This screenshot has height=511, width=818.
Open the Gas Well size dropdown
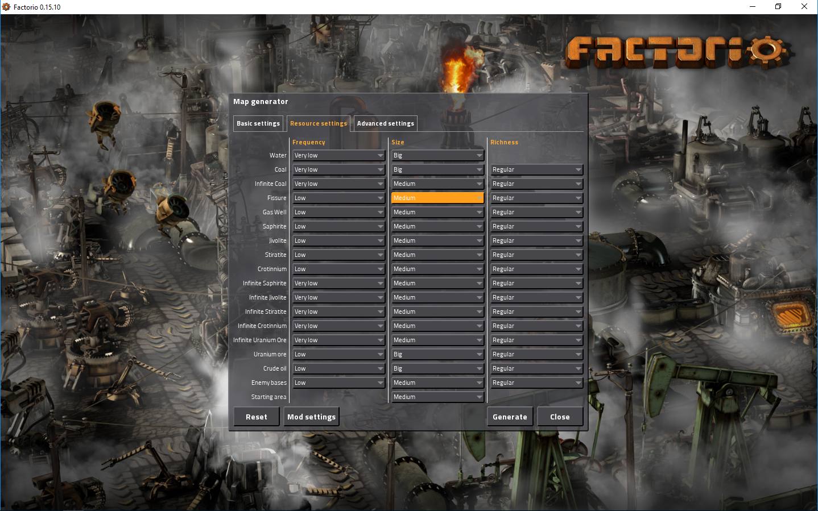438,212
